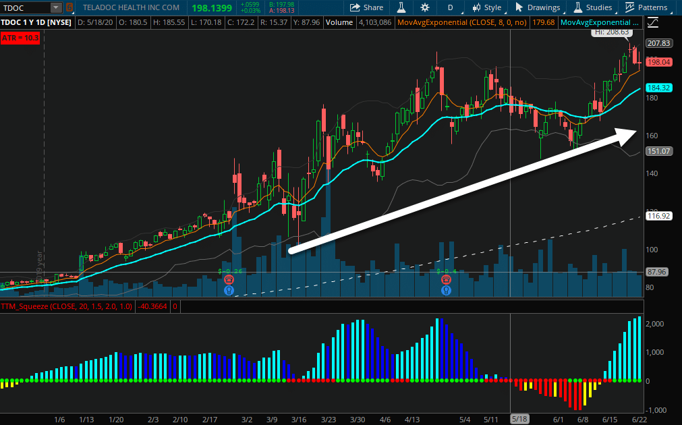
Task: Click the Hi: 208.63 bubble
Action: pos(612,32)
